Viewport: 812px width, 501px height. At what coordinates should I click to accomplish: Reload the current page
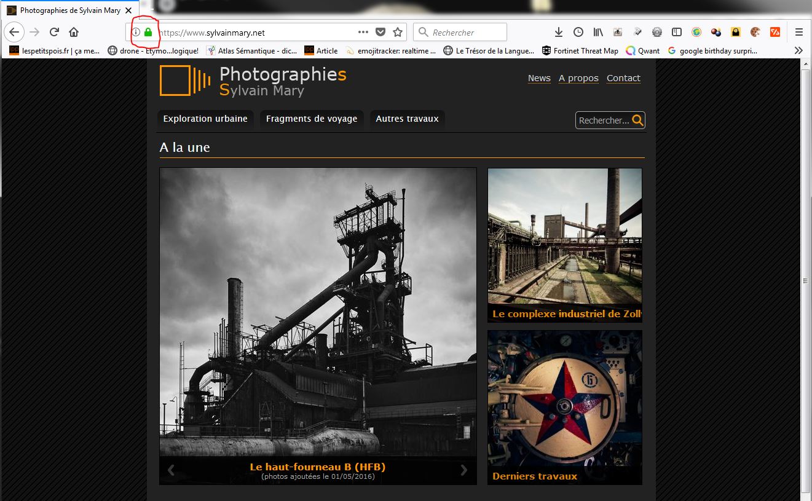[x=54, y=32]
